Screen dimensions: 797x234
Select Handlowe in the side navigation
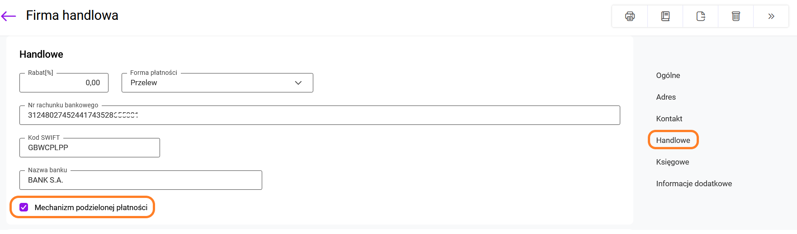click(673, 140)
